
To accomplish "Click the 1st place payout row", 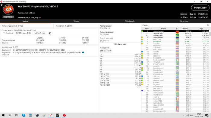I will [120, 55].
